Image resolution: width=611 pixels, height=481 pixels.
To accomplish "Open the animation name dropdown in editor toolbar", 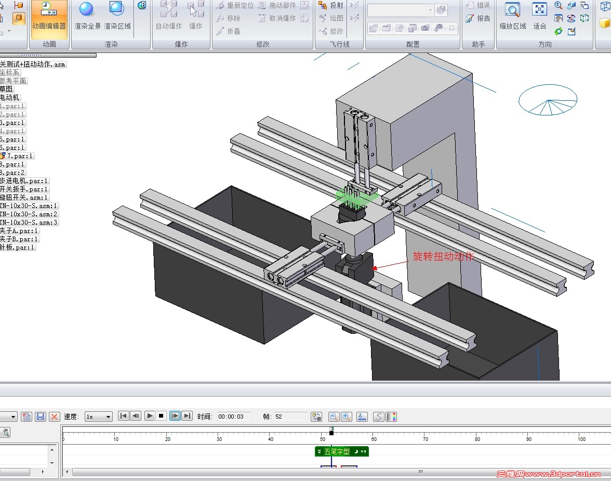I will click(8, 417).
